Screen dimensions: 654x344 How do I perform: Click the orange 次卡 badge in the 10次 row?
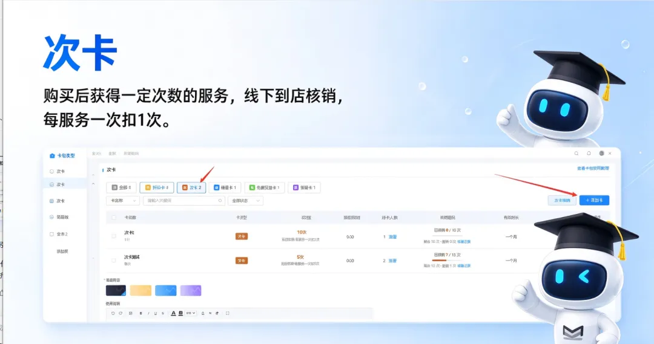242,236
